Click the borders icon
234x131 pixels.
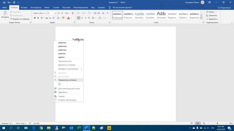[x=105, y=18]
